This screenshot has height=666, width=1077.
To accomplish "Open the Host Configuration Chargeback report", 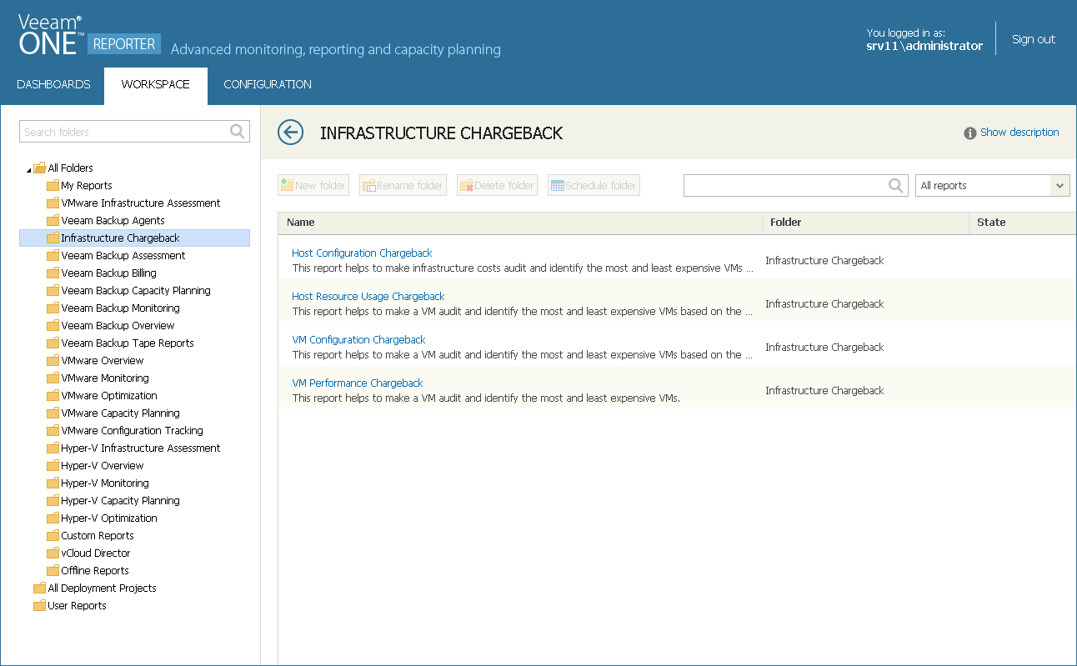I will click(362, 253).
